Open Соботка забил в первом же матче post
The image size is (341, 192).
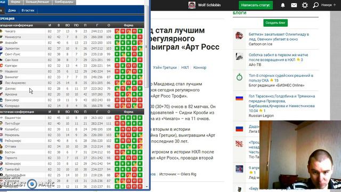[x=278, y=57]
